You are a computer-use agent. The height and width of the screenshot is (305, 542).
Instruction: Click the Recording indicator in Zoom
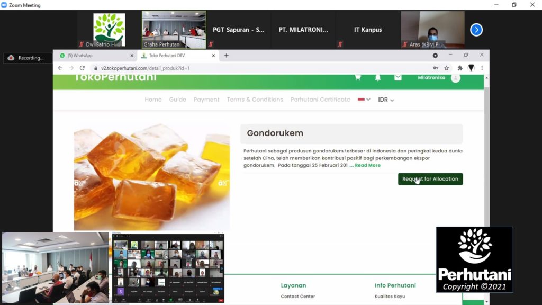(28, 58)
